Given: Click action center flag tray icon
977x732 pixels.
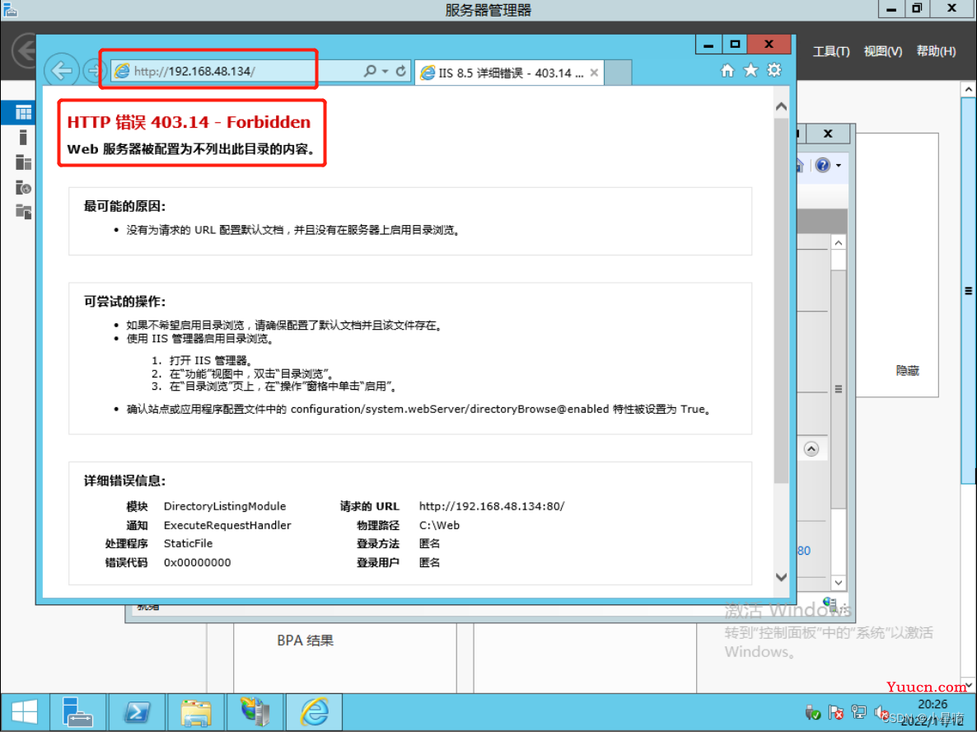Looking at the screenshot, I should point(835,712).
